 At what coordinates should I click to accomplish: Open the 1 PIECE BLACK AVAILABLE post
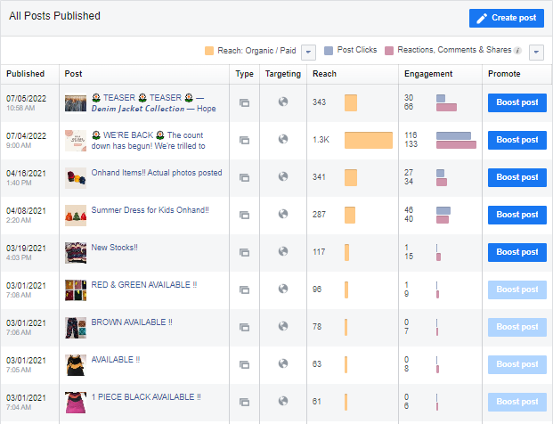click(x=146, y=397)
